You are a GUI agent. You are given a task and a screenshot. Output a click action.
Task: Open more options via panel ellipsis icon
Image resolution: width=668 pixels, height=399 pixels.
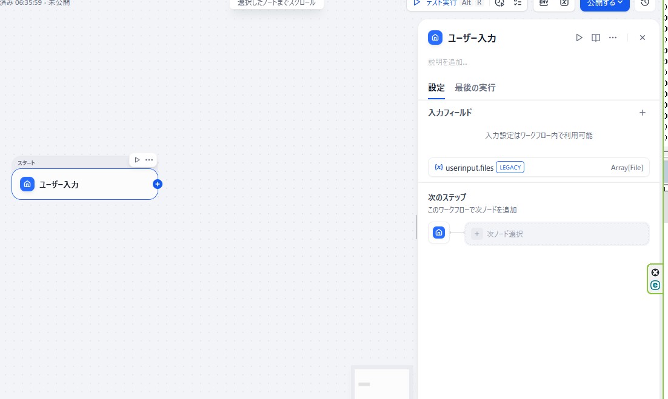[612, 38]
